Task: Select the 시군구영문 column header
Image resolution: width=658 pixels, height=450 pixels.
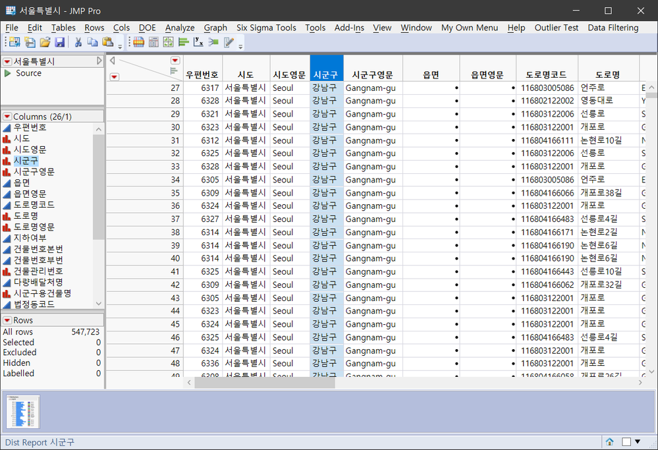Action: point(373,75)
